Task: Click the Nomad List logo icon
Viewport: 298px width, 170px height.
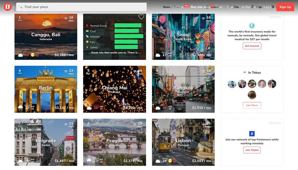Action: (x=7, y=7)
